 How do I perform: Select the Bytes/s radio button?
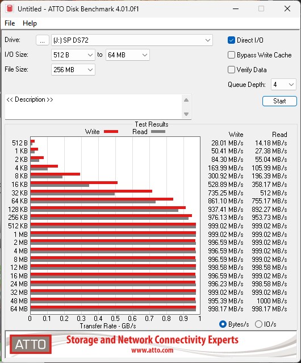tap(223, 324)
